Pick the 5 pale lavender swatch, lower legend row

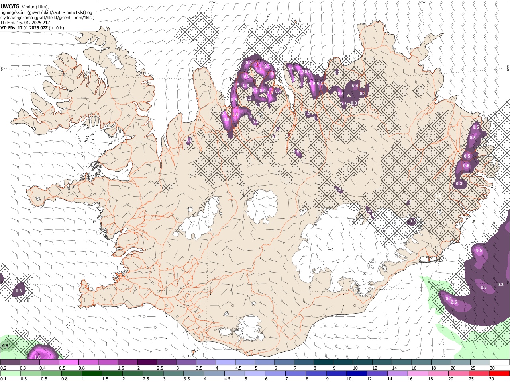point(255,374)
